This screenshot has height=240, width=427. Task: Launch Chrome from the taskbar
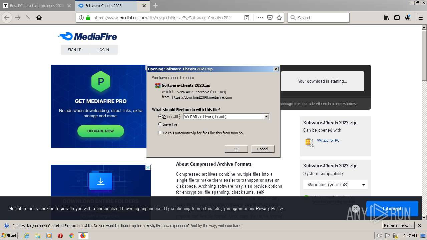pyautogui.click(x=71, y=236)
